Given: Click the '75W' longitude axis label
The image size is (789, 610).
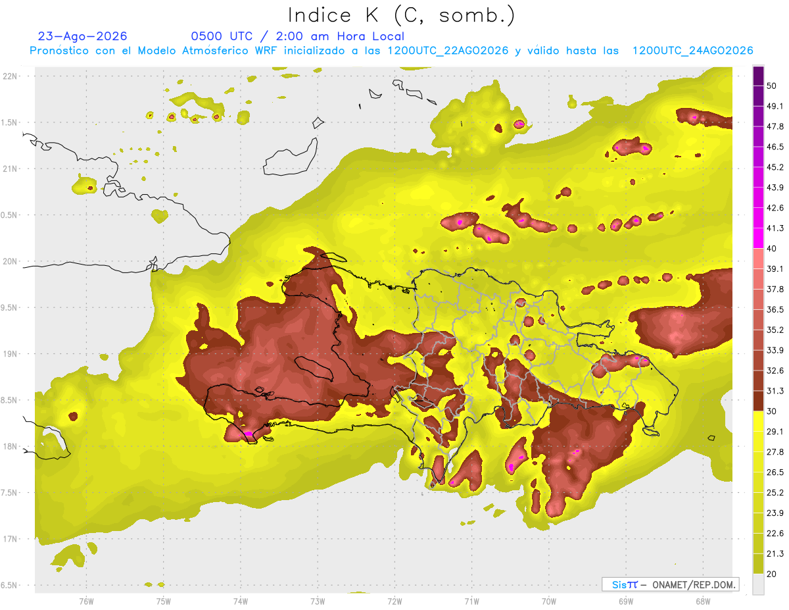Looking at the screenshot, I should [164, 601].
